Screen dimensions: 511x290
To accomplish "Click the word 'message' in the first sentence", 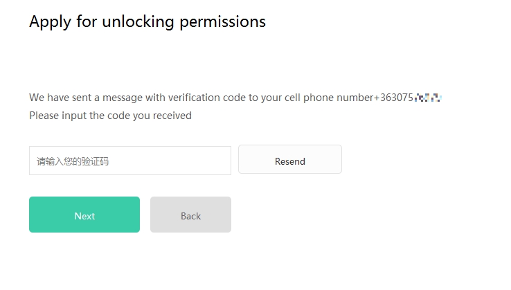I will [115, 98].
